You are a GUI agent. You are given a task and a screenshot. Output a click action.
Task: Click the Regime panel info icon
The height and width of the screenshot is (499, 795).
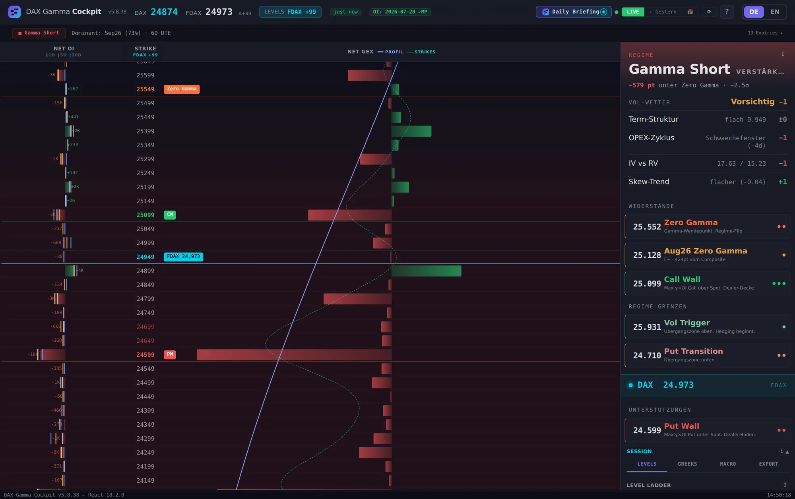pos(783,54)
